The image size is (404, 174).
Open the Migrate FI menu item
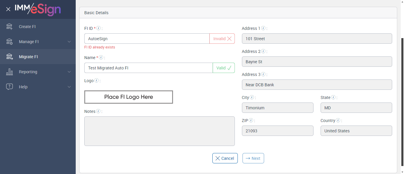(x=28, y=57)
